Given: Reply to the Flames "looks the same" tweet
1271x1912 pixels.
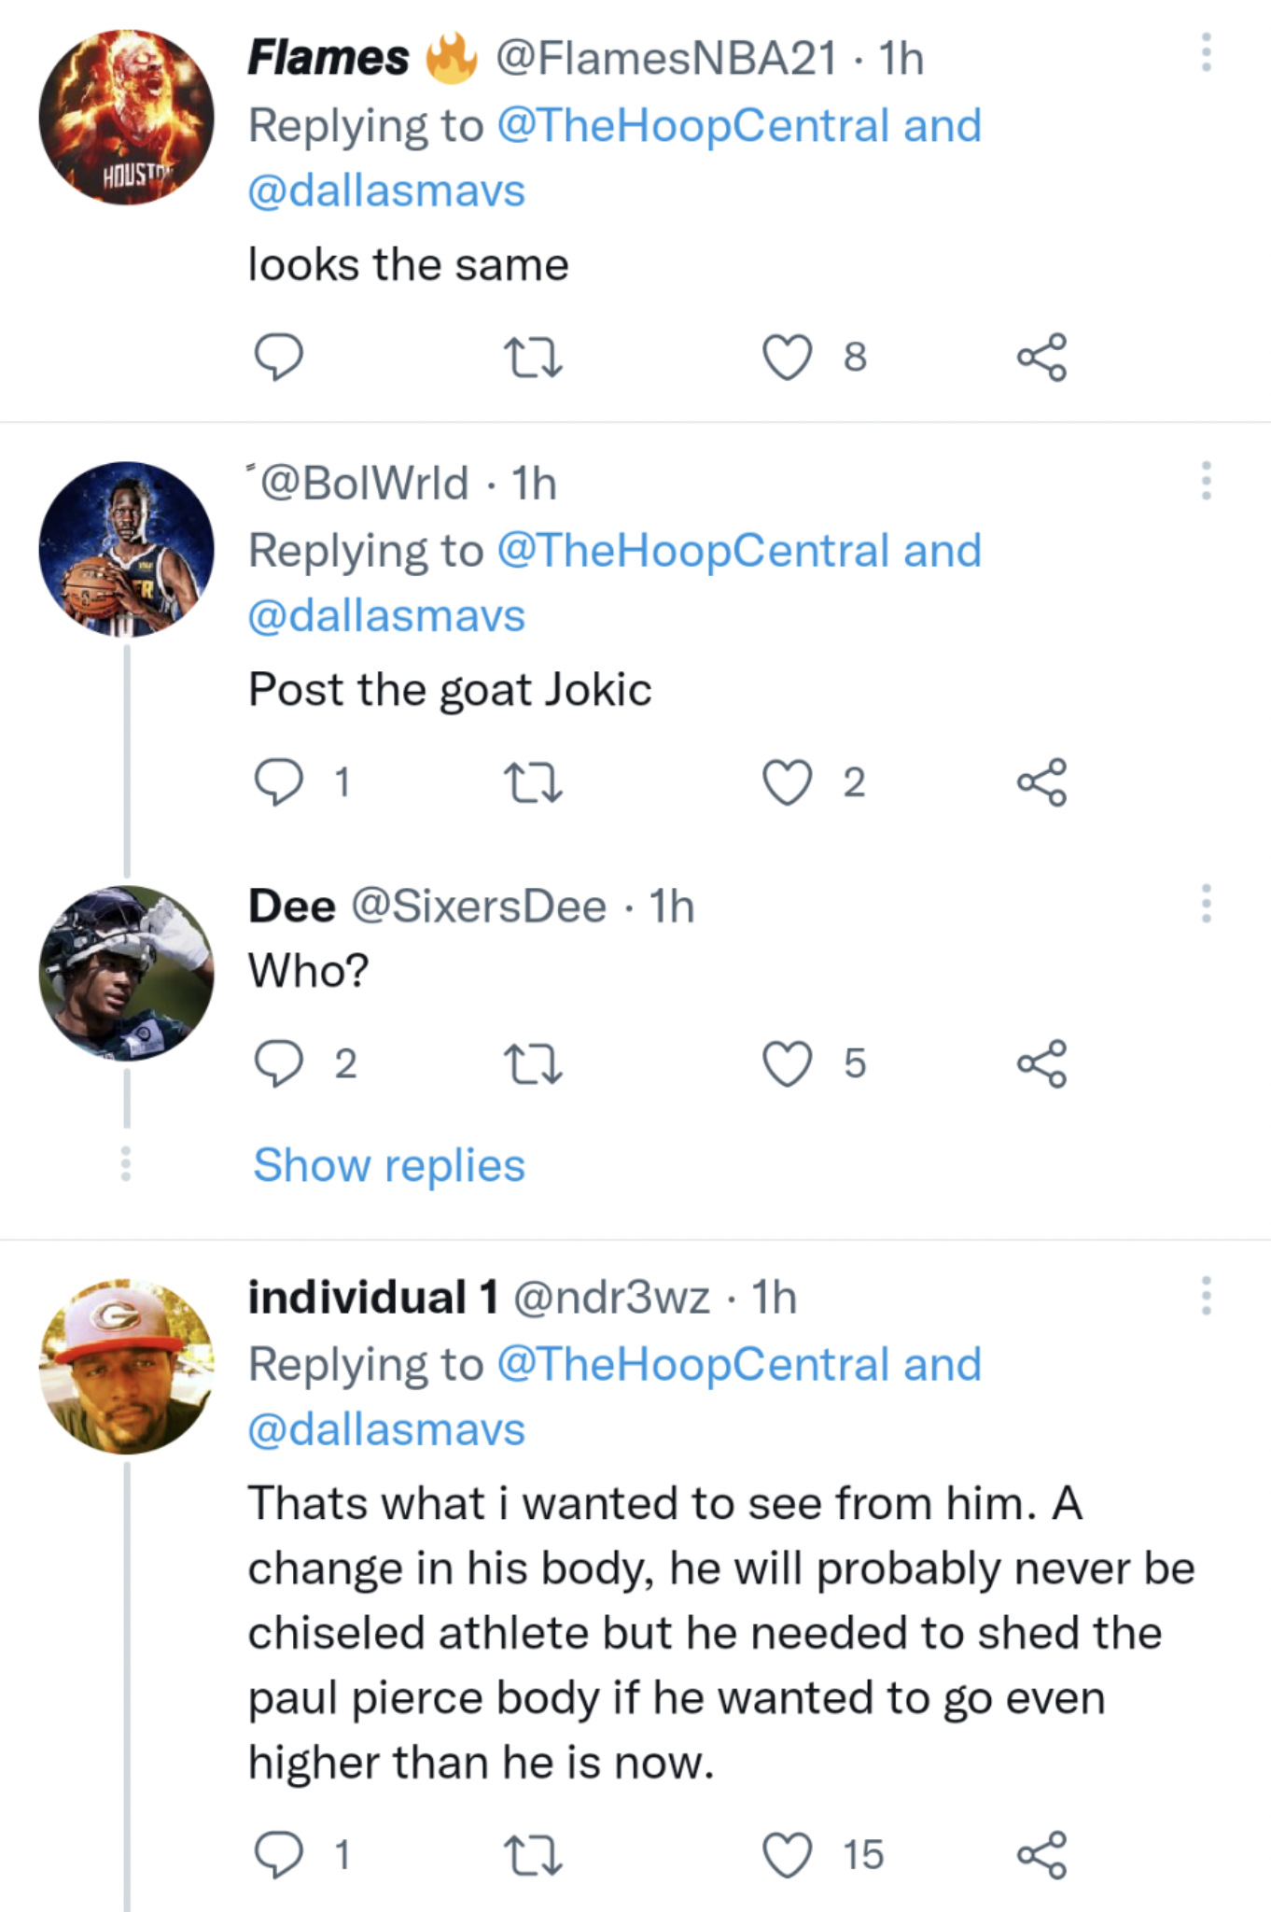Looking at the screenshot, I should click(278, 358).
